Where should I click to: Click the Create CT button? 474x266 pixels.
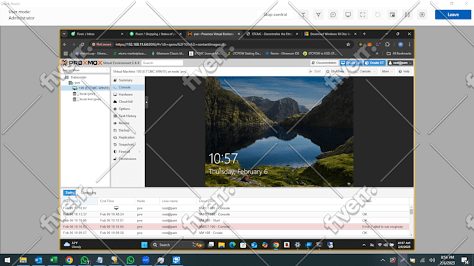pos(374,63)
